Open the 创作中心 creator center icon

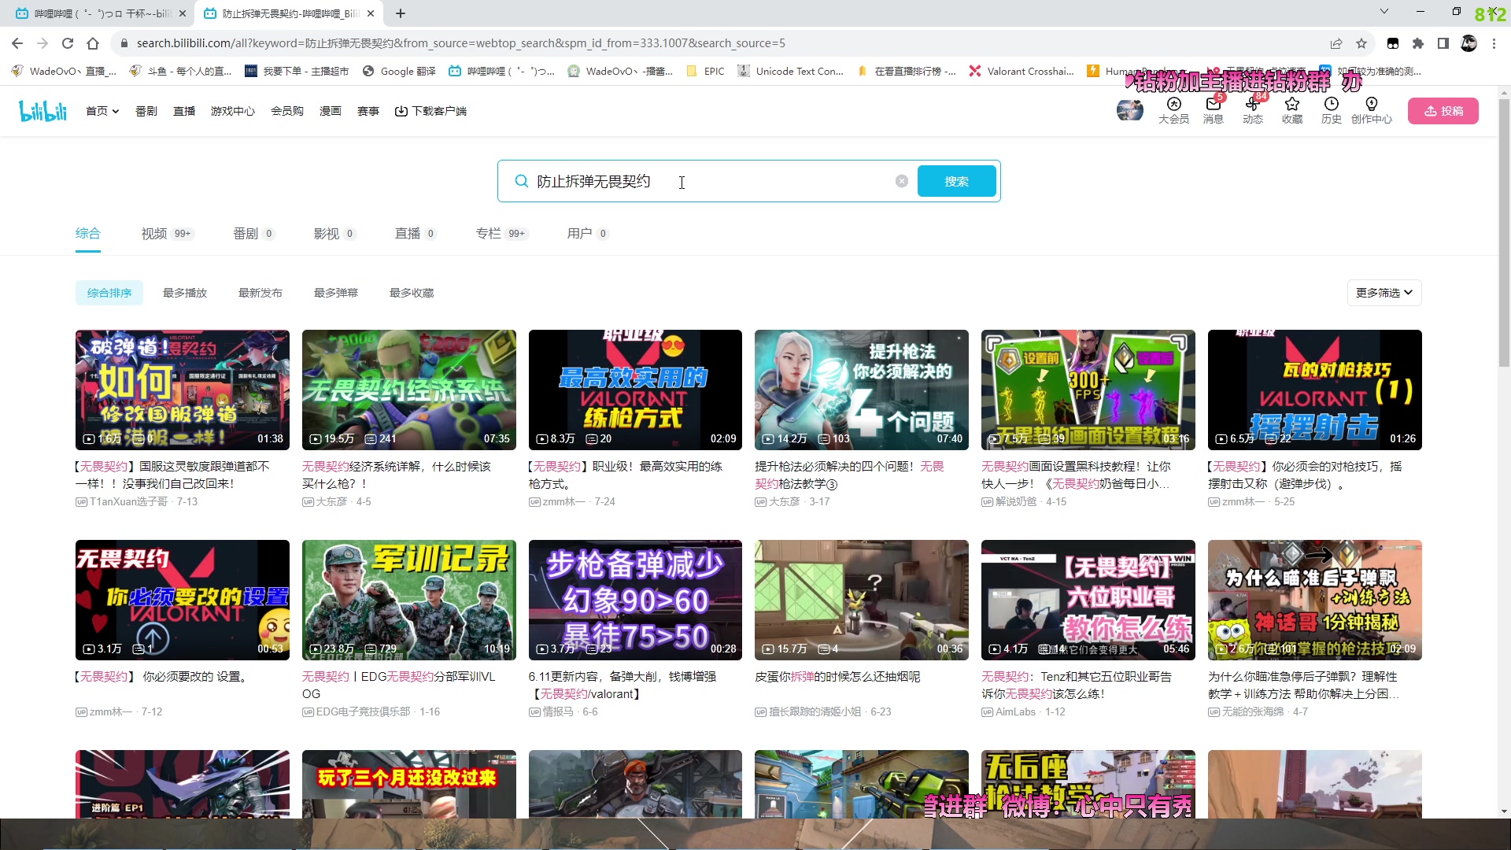[1371, 110]
